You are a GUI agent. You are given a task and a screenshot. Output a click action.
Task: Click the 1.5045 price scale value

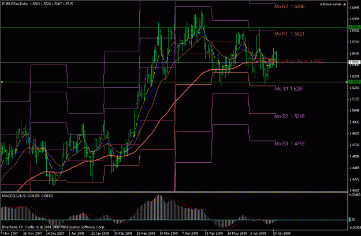click(354, 111)
